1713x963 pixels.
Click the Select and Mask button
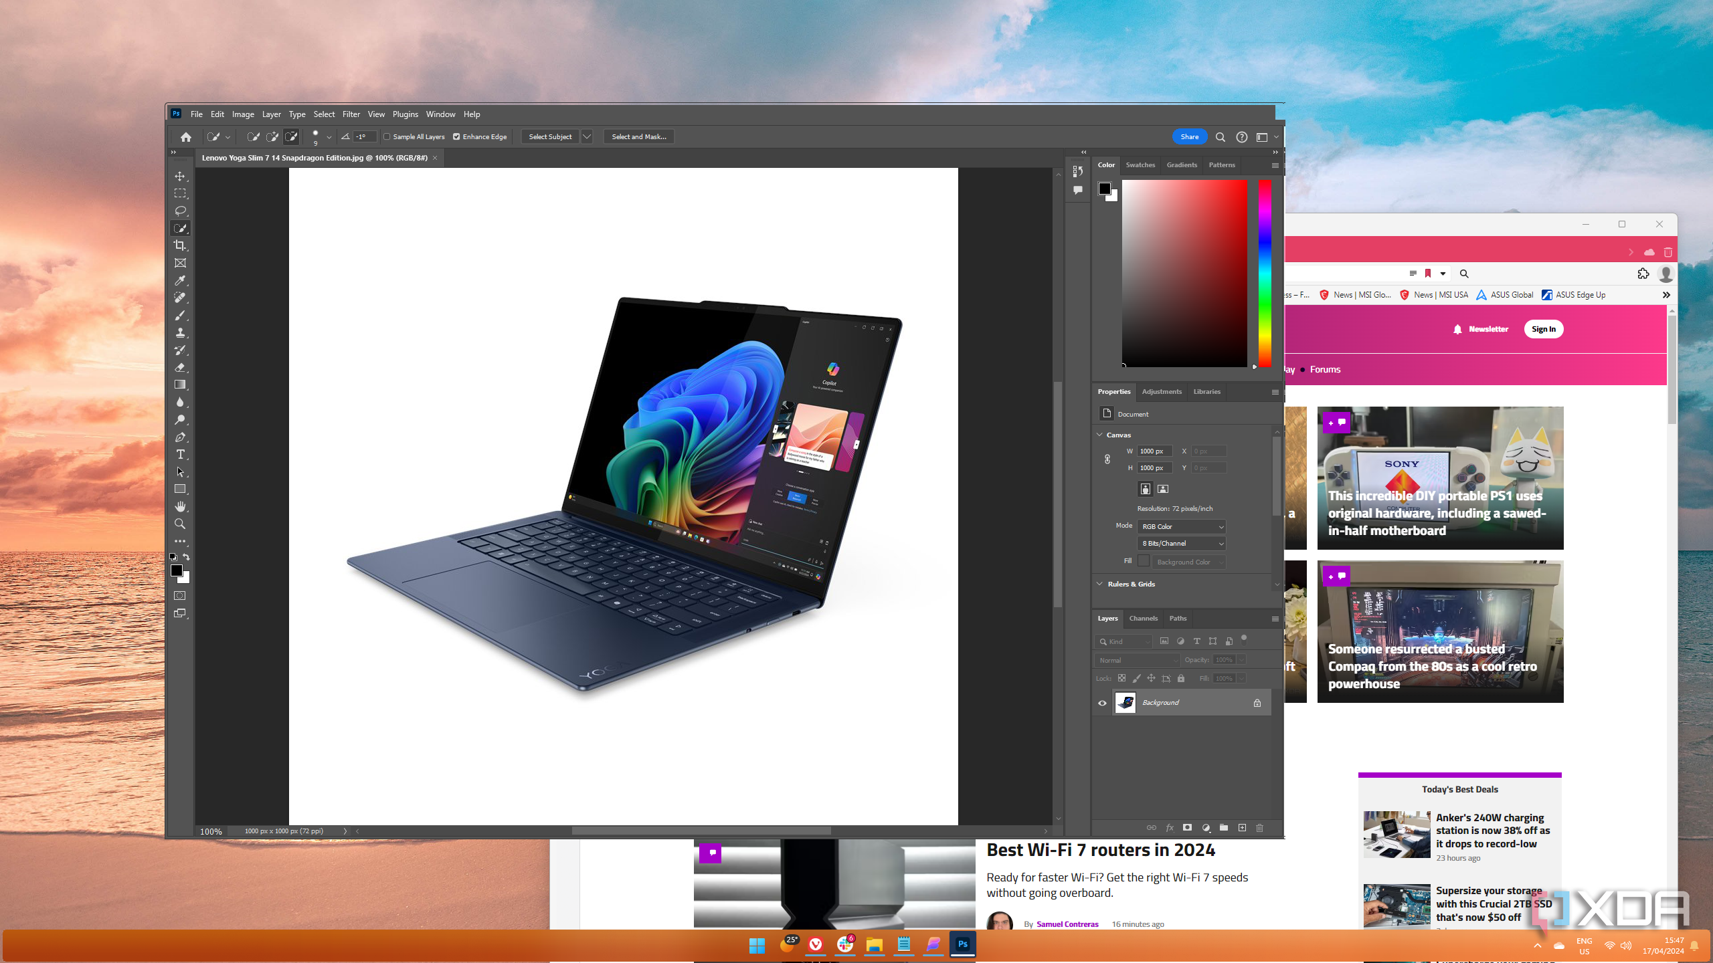(x=639, y=137)
